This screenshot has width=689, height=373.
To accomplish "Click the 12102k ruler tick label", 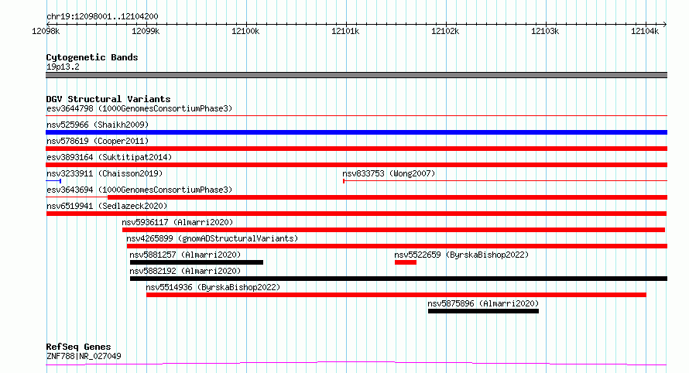I will click(x=444, y=31).
